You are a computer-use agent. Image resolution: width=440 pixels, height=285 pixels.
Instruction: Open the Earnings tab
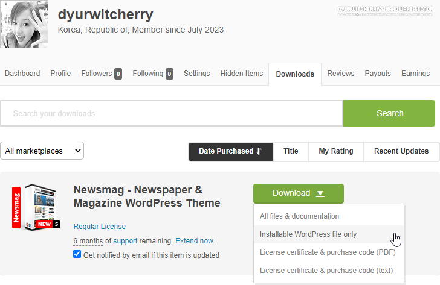pyautogui.click(x=415, y=74)
